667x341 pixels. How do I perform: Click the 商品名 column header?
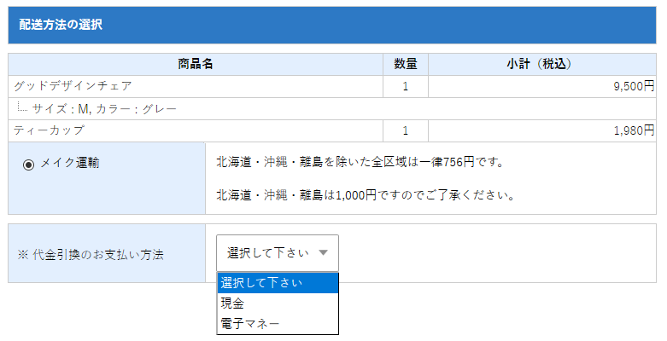click(196, 64)
